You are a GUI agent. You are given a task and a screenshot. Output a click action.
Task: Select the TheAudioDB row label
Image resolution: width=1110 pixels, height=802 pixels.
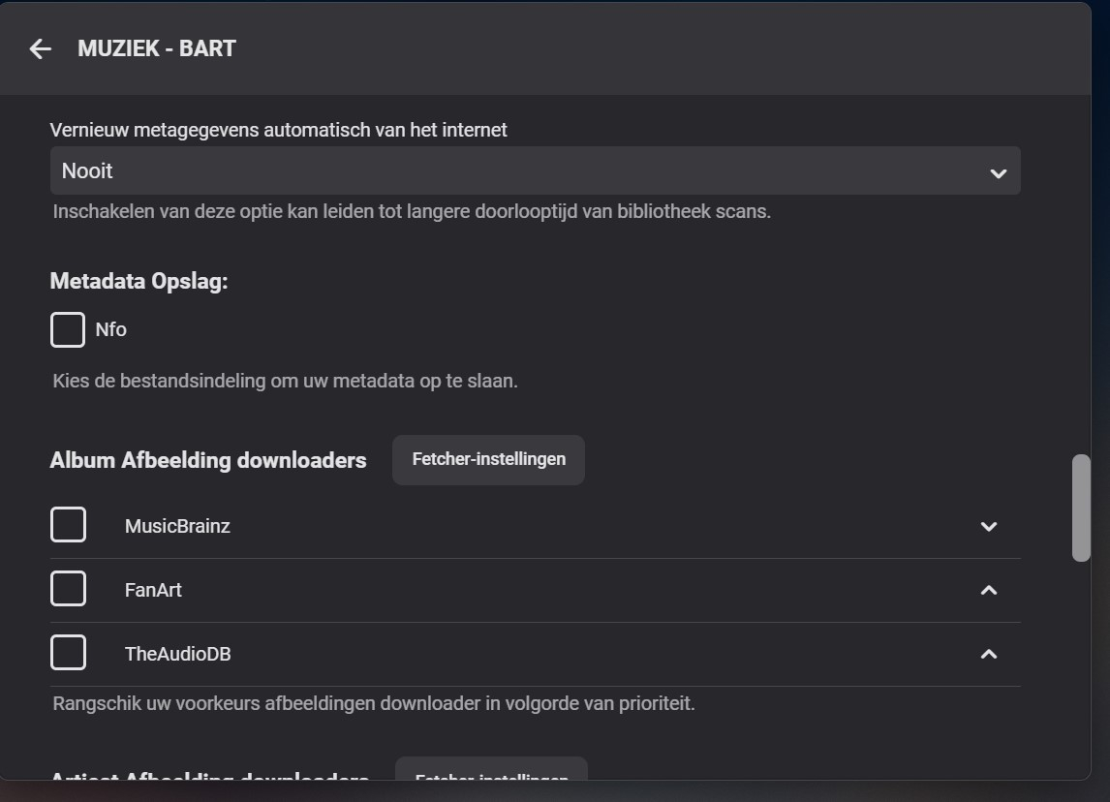pyautogui.click(x=178, y=654)
